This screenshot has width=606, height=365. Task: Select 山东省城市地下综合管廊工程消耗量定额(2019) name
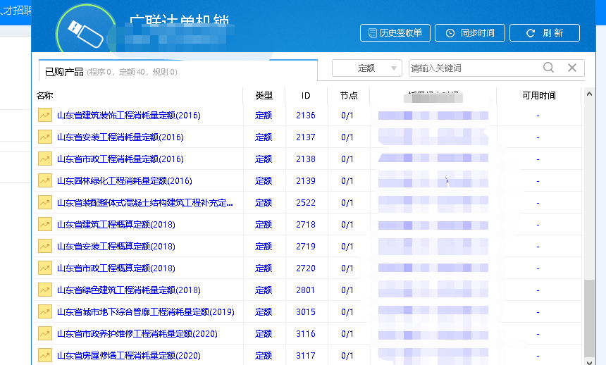click(146, 311)
